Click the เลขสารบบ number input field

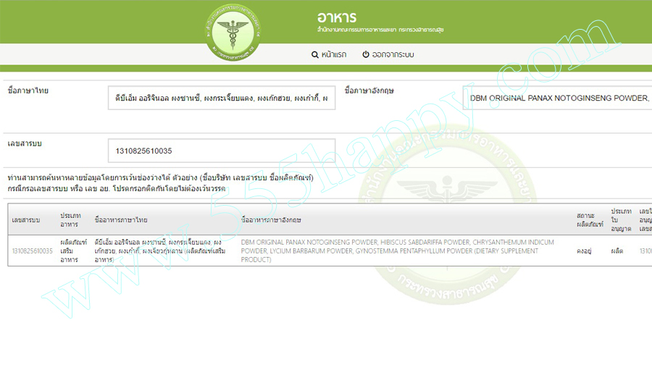pyautogui.click(x=222, y=151)
